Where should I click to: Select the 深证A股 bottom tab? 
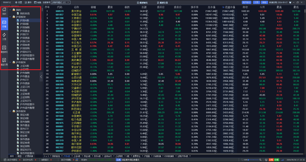87,156
